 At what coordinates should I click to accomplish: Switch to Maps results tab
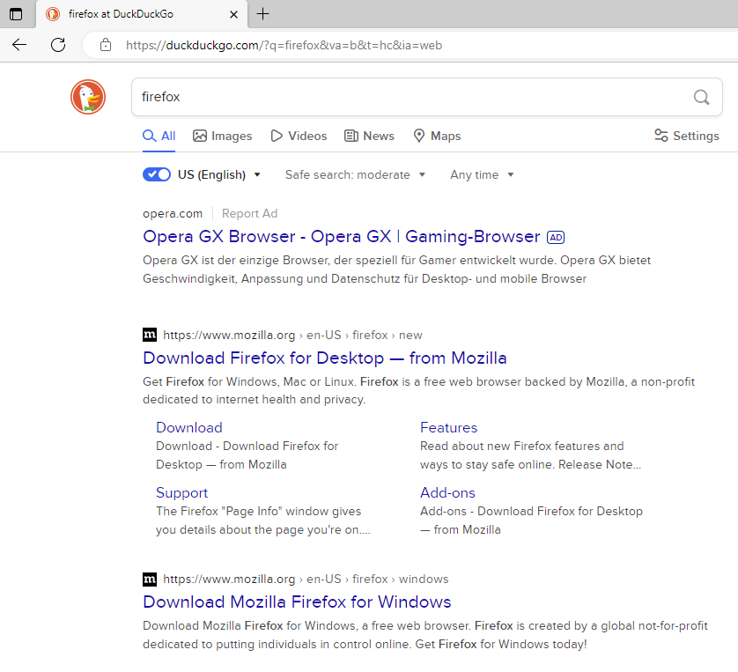(437, 136)
